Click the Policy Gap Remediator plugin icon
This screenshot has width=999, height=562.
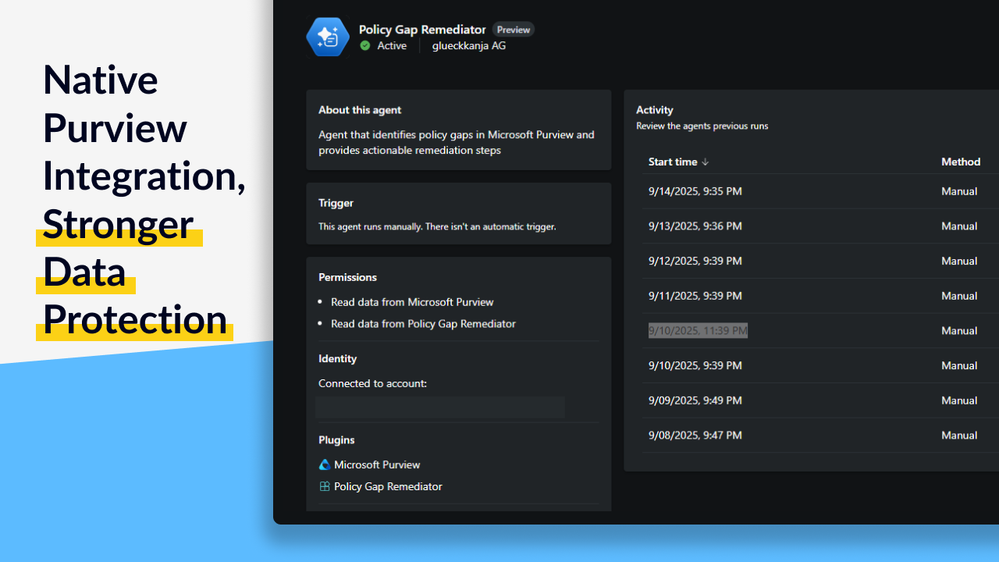point(325,486)
